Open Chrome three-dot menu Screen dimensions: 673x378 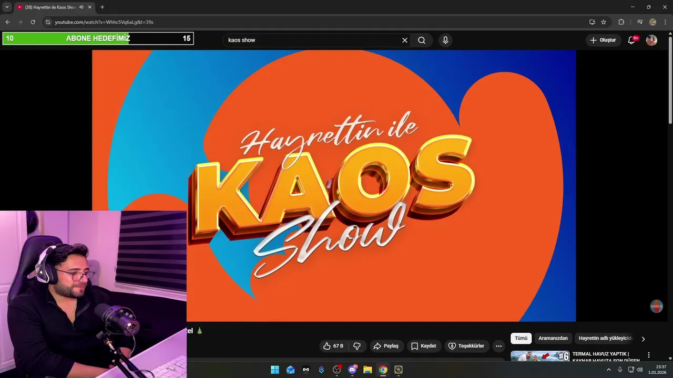point(665,22)
